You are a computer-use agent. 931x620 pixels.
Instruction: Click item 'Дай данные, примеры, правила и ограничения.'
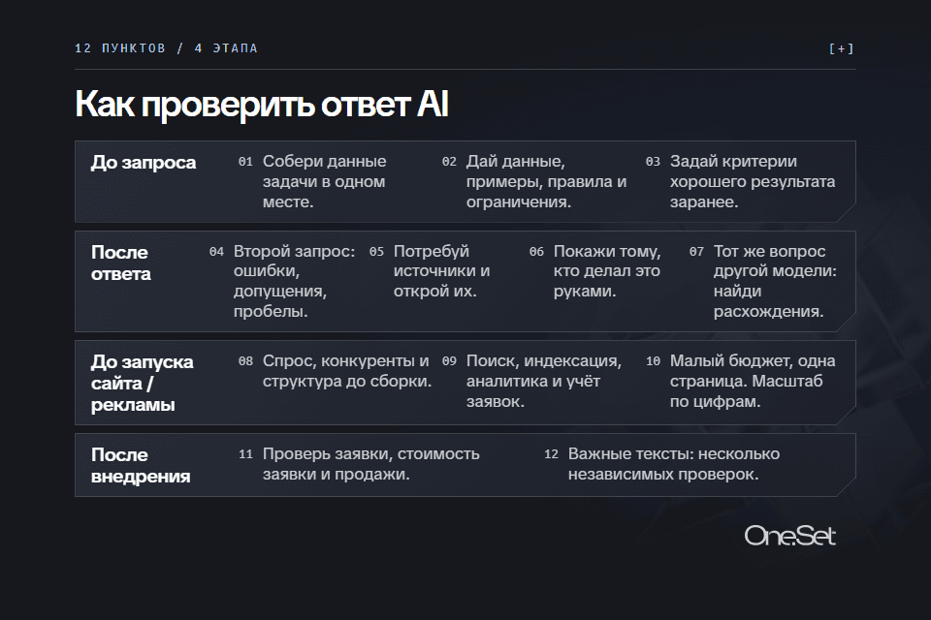(546, 181)
